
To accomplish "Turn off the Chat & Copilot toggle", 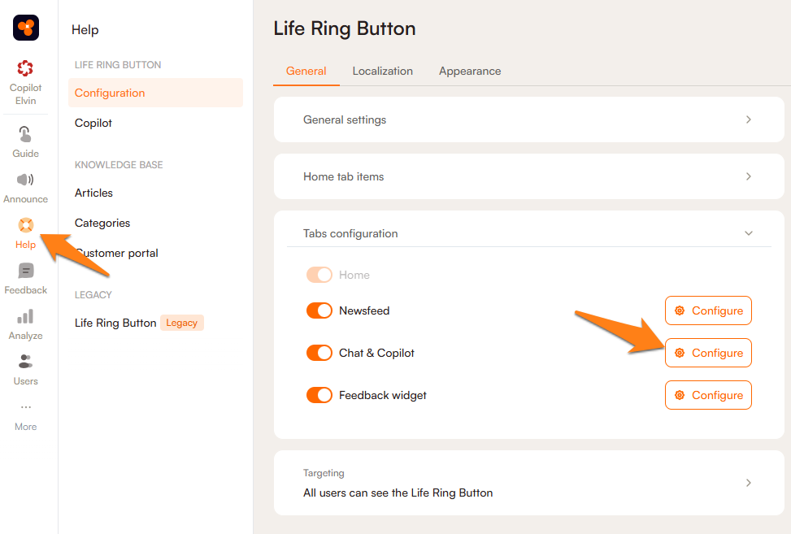I will pos(319,353).
